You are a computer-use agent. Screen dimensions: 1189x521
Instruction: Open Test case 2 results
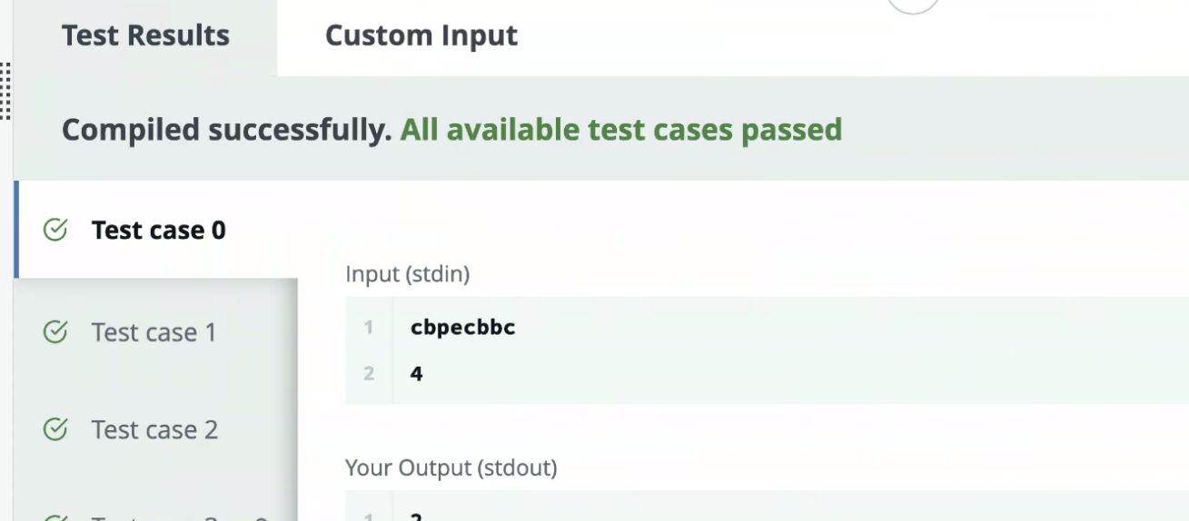click(154, 429)
